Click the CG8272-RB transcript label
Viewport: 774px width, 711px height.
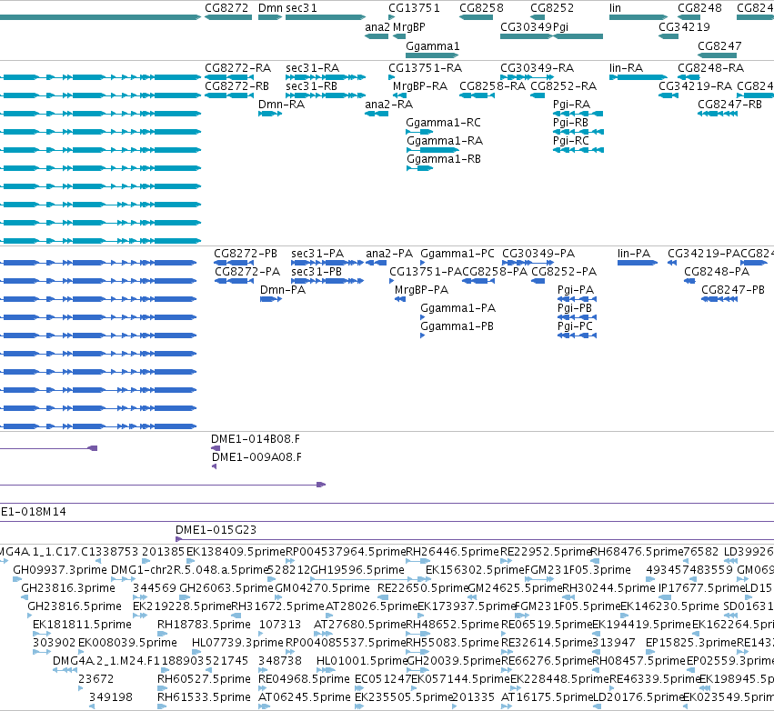tap(237, 86)
